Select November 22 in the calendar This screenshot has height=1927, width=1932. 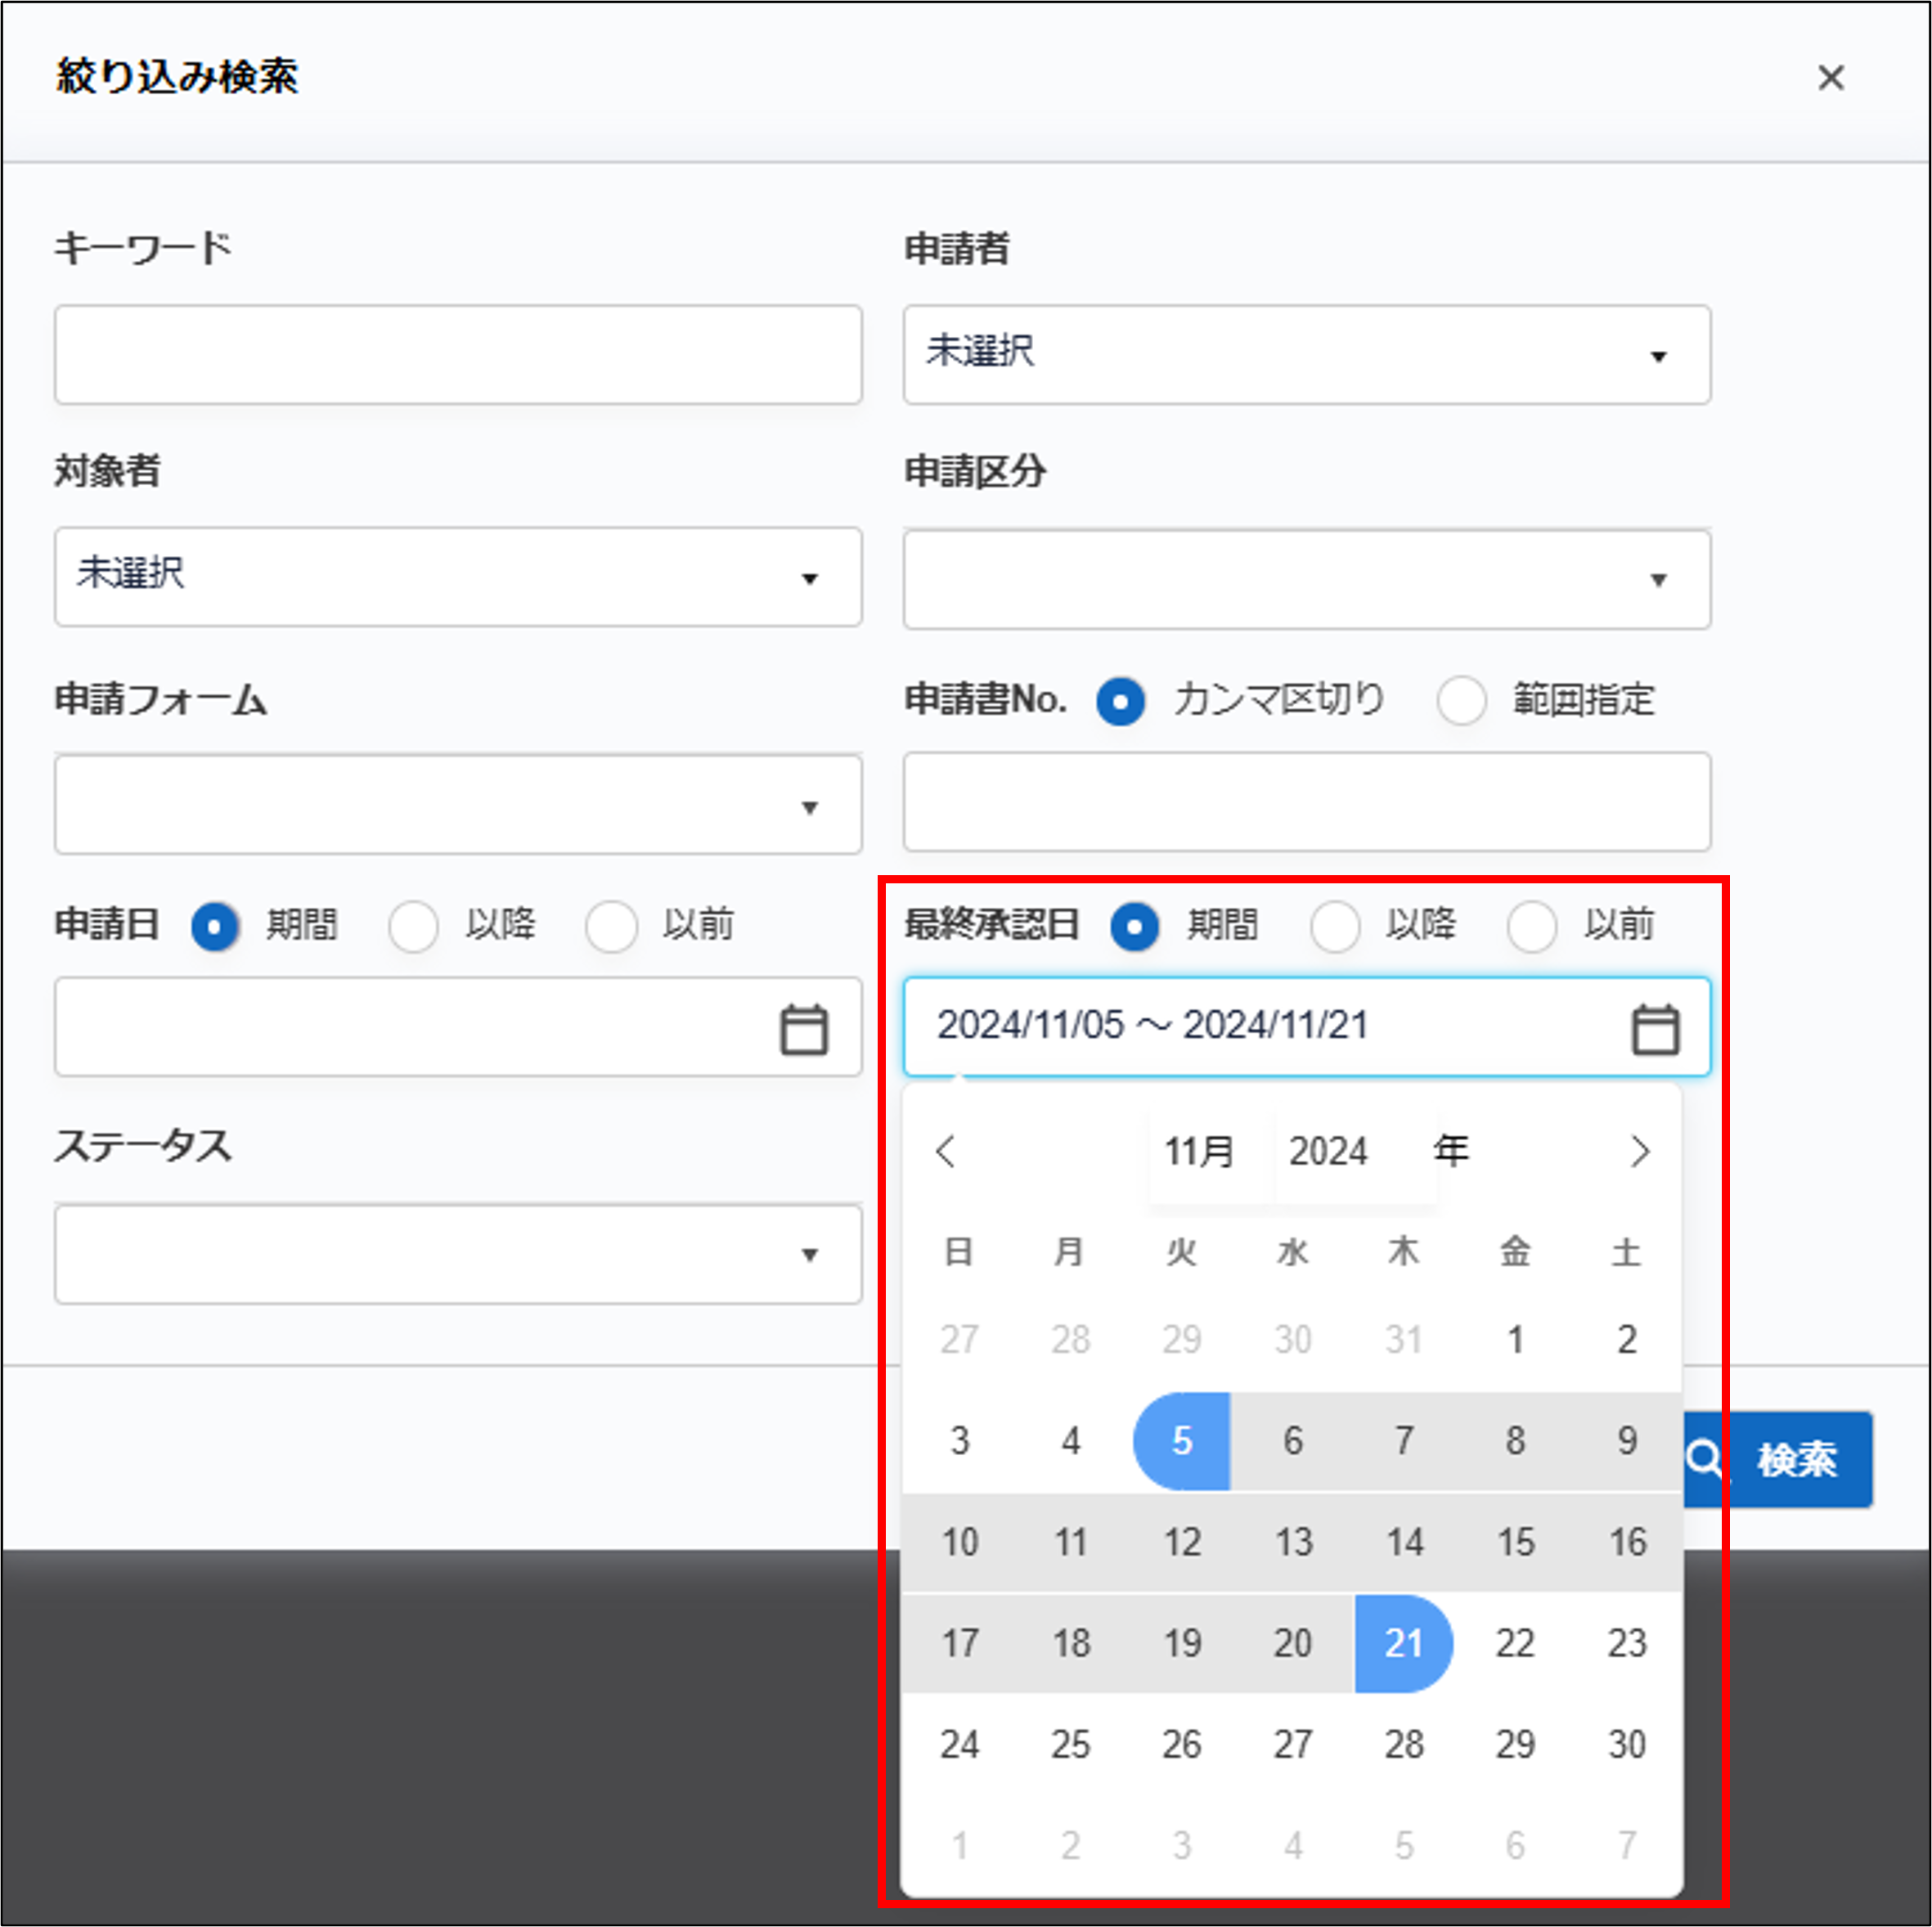tap(1515, 1643)
